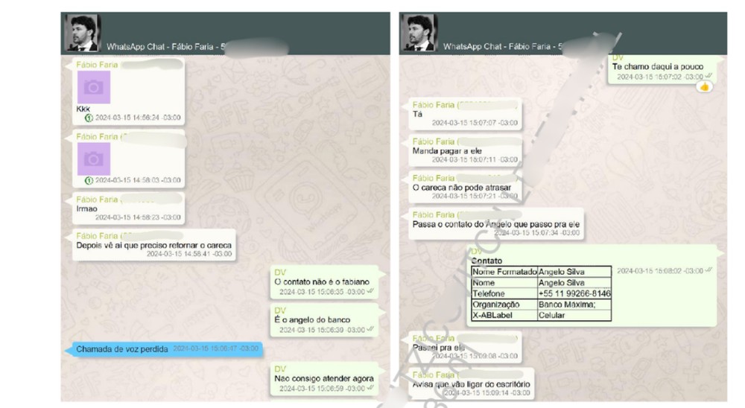This screenshot has width=745, height=408.
Task: Select the 'Chamada de voz perdida' notification
Action: coord(164,349)
